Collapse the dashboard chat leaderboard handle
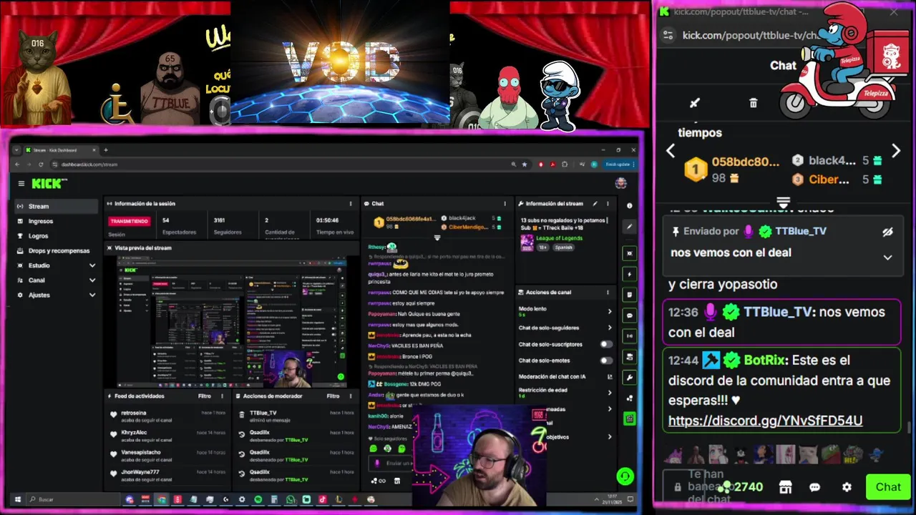The width and height of the screenshot is (916, 515). tap(437, 237)
